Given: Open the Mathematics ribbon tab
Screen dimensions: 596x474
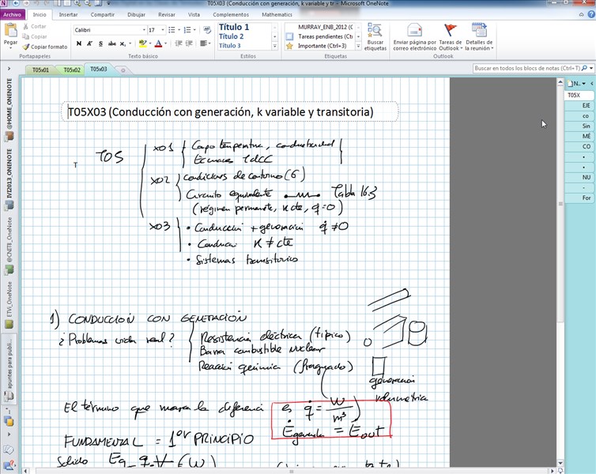Looking at the screenshot, I should tap(277, 14).
